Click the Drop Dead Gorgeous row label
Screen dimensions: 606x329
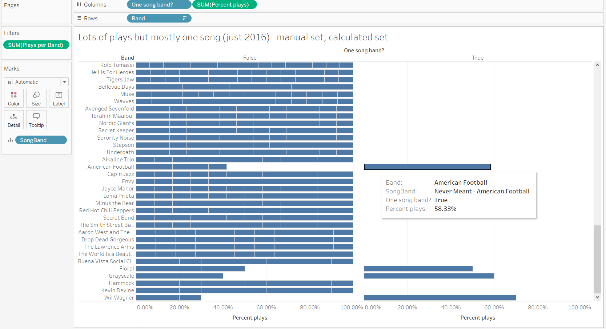coord(108,240)
